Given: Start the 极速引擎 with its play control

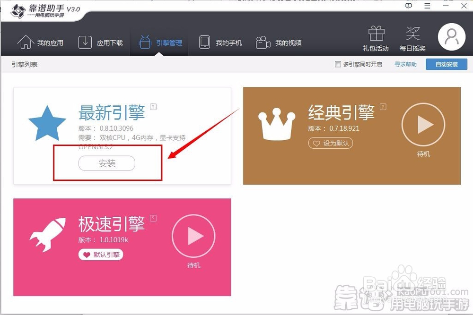Looking at the screenshot, I should (193, 236).
